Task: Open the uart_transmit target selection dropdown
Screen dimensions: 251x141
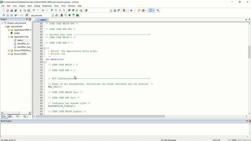Action: (53, 15)
